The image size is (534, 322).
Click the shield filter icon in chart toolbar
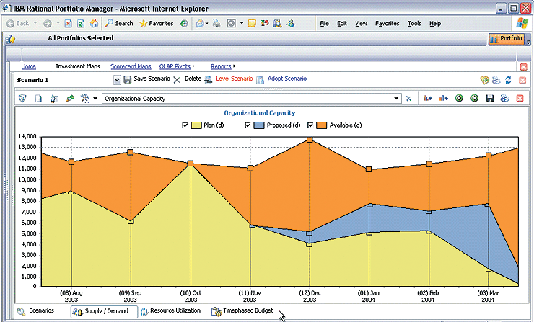(x=22, y=99)
